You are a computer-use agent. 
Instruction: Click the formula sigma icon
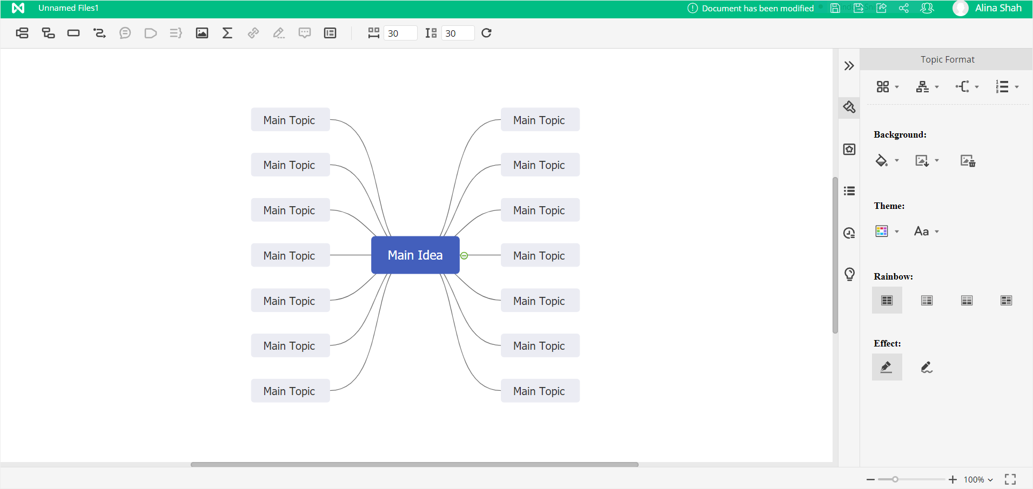coord(227,33)
